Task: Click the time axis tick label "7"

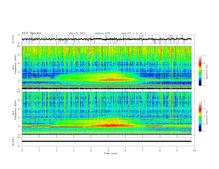Action: pos(143,150)
